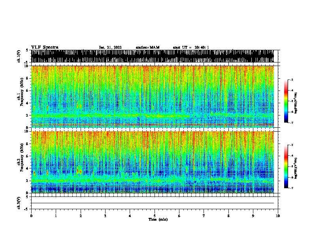
Task: Click the '0' kHz tick on ch.2 spectrogram
Action: click(x=28, y=193)
